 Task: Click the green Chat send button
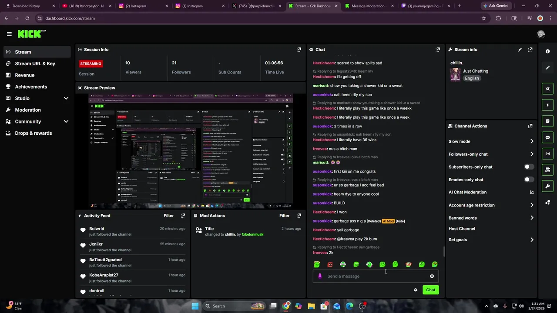click(430, 290)
